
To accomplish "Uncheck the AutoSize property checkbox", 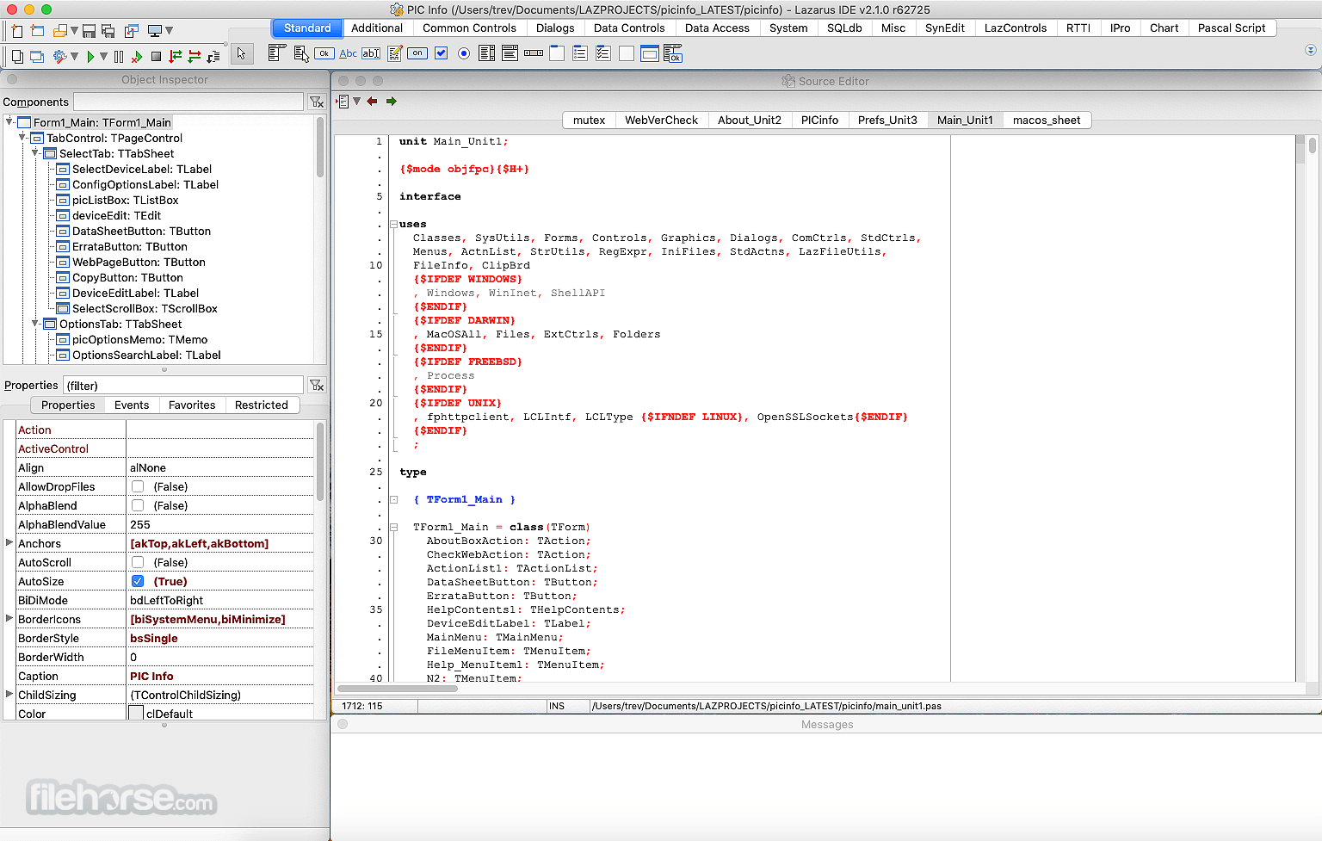I will (x=138, y=581).
